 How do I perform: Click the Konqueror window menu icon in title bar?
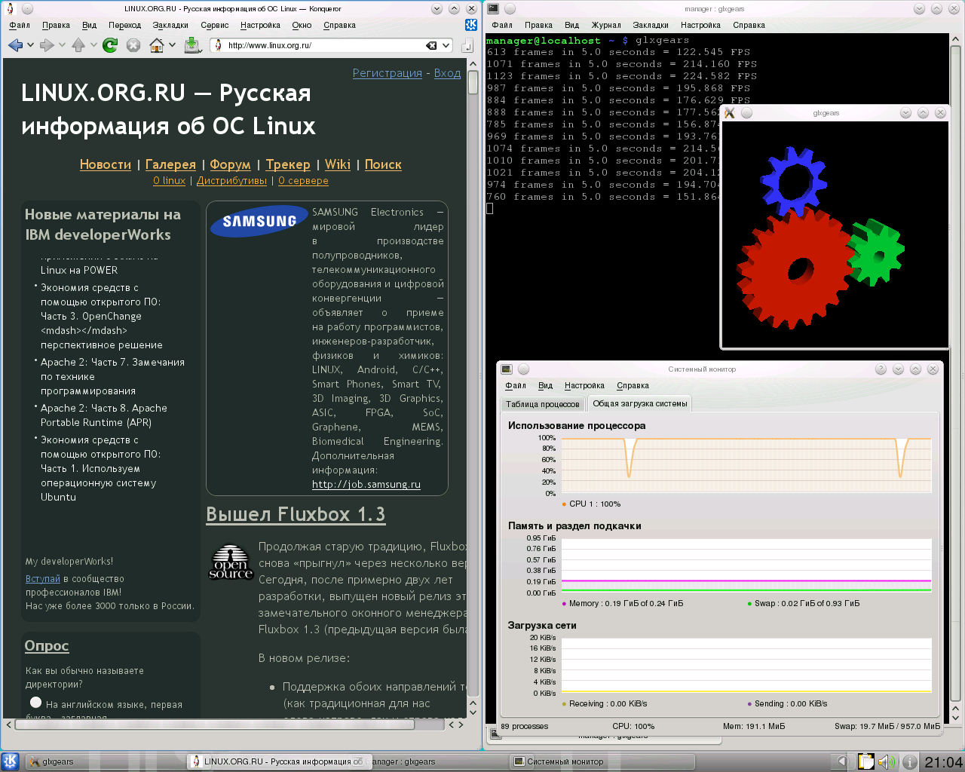click(10, 9)
